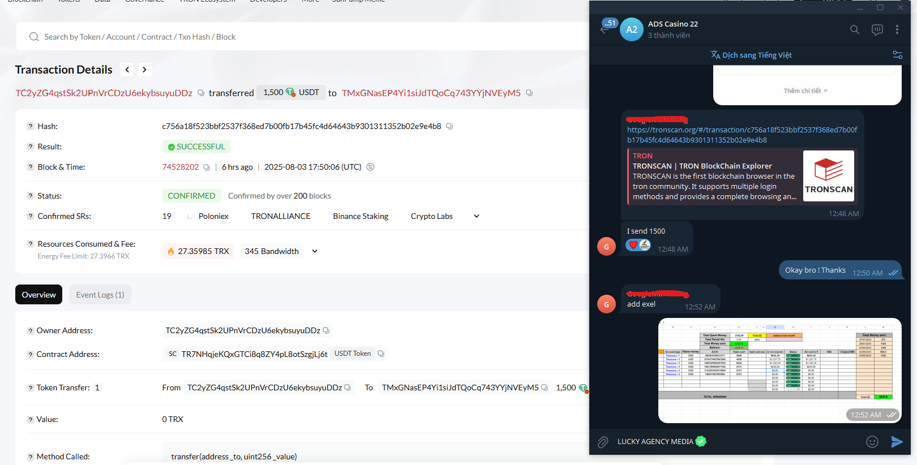The image size is (917, 465).
Task: Copy the Owner Address
Action: (x=326, y=330)
